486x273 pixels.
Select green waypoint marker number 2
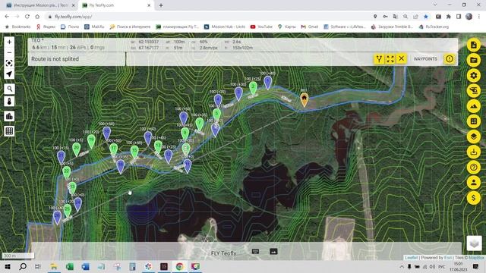(x=253, y=88)
